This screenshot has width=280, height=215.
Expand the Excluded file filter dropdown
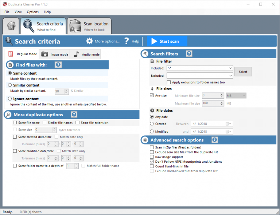(x=230, y=76)
